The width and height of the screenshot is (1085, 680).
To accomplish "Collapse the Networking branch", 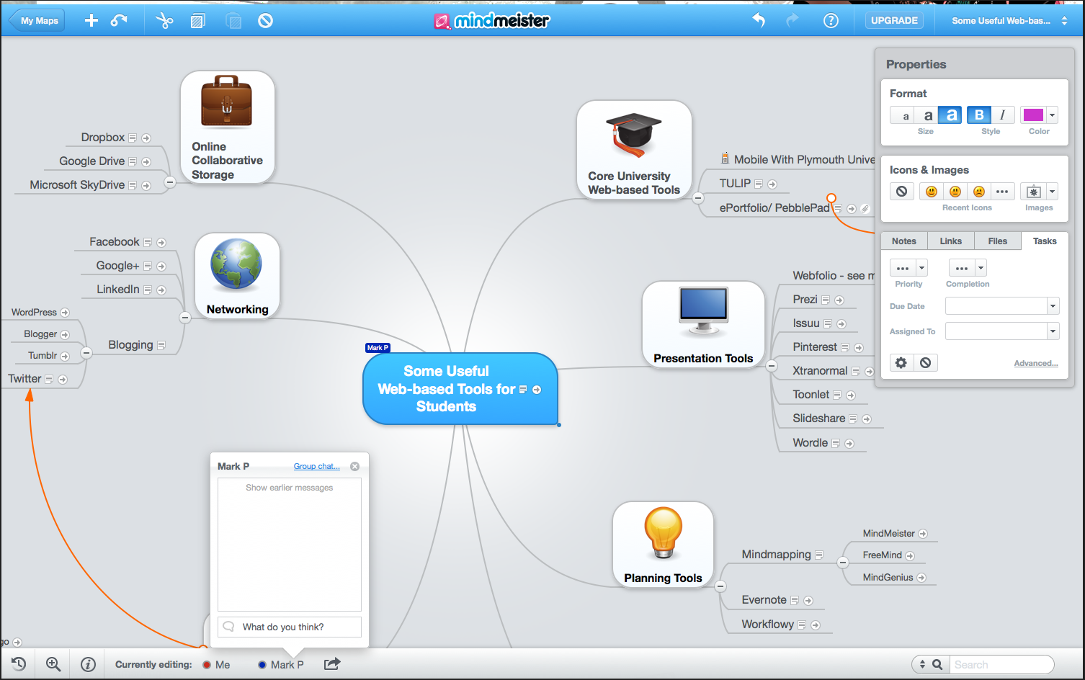I will tap(185, 318).
